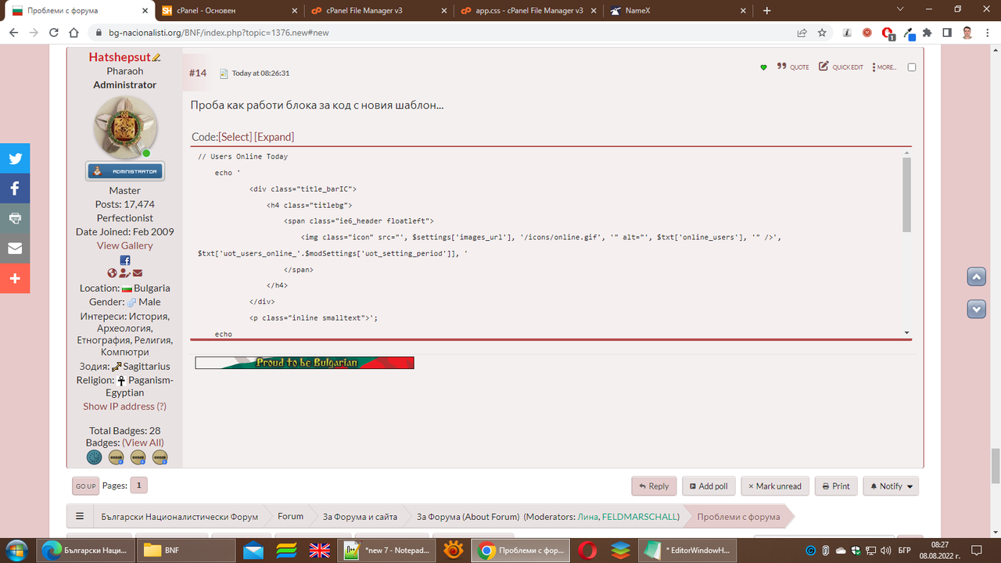Toggle browser side panel icon

tap(947, 33)
